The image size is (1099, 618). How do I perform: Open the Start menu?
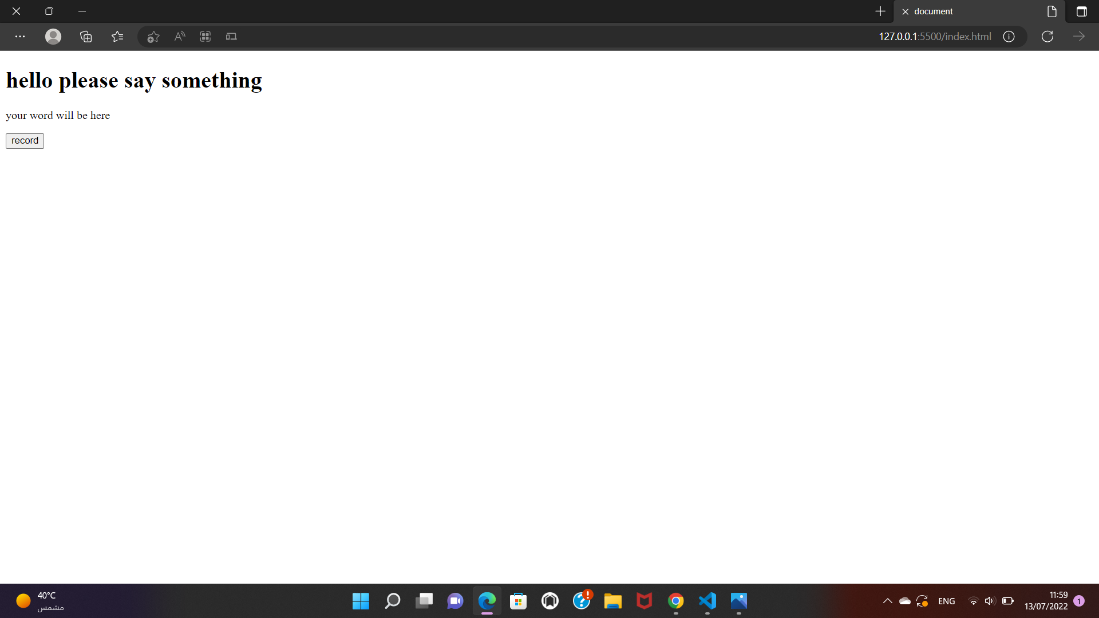coord(361,601)
